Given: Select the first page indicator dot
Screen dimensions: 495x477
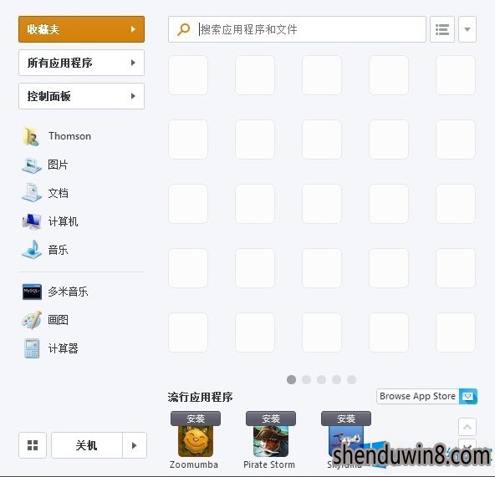Looking at the screenshot, I should (291, 379).
